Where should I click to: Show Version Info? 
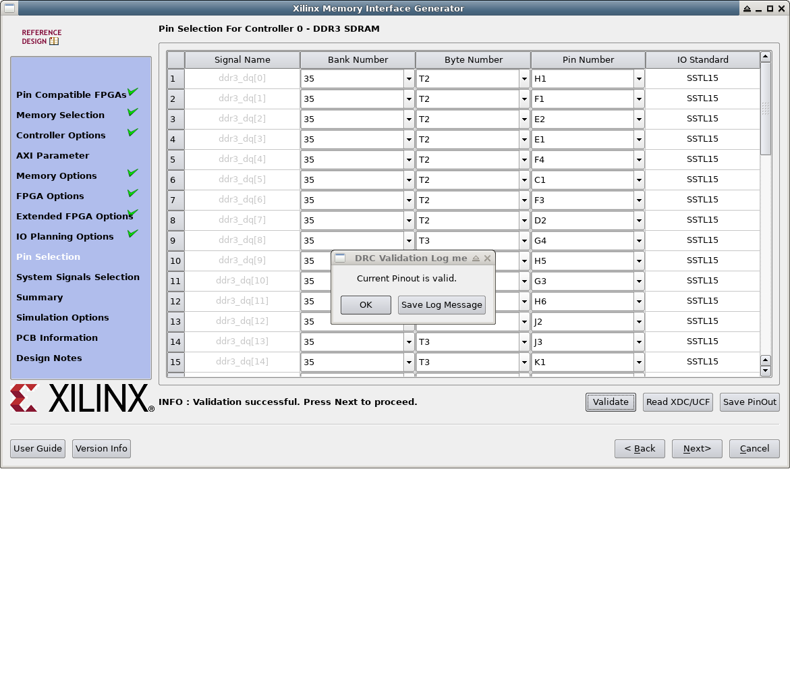pyautogui.click(x=101, y=449)
